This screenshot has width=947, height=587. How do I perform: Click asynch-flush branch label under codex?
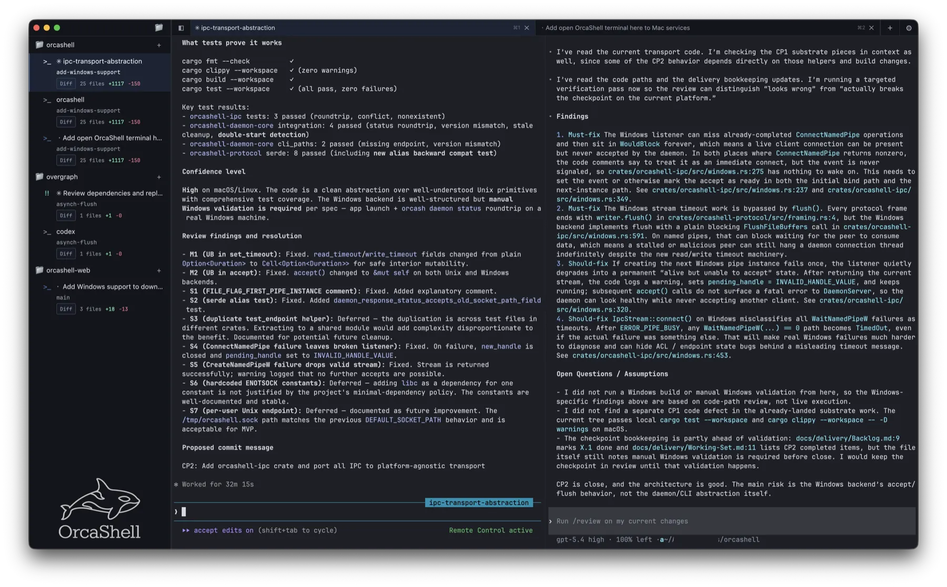(77, 243)
